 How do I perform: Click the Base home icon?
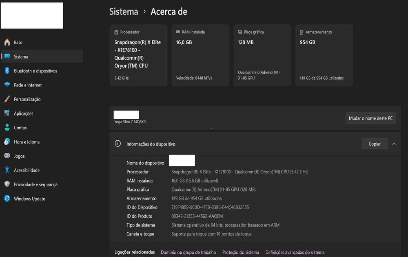click(7, 42)
